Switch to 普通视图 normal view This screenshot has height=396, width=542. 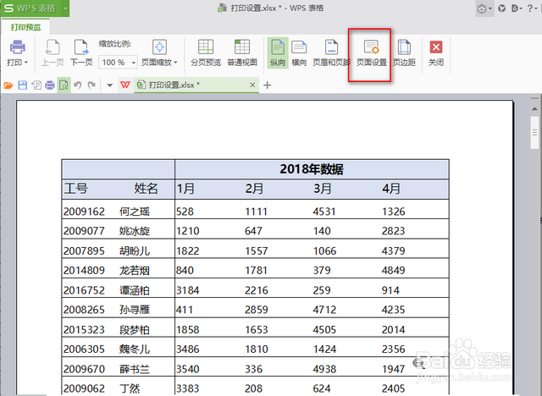coord(242,52)
